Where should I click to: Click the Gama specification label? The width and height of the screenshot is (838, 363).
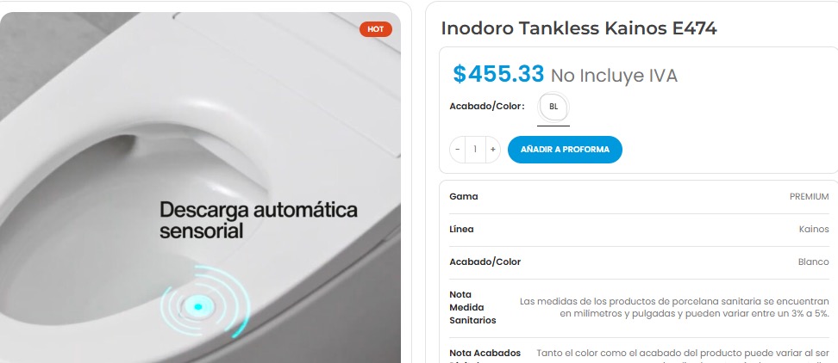[464, 197]
